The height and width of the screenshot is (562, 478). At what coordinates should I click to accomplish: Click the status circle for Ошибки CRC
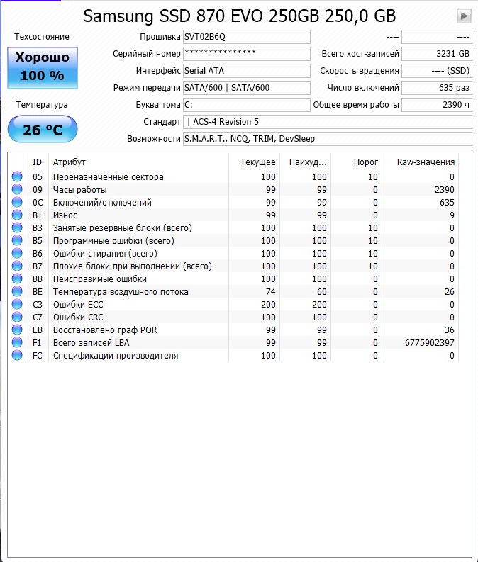pos(17,317)
